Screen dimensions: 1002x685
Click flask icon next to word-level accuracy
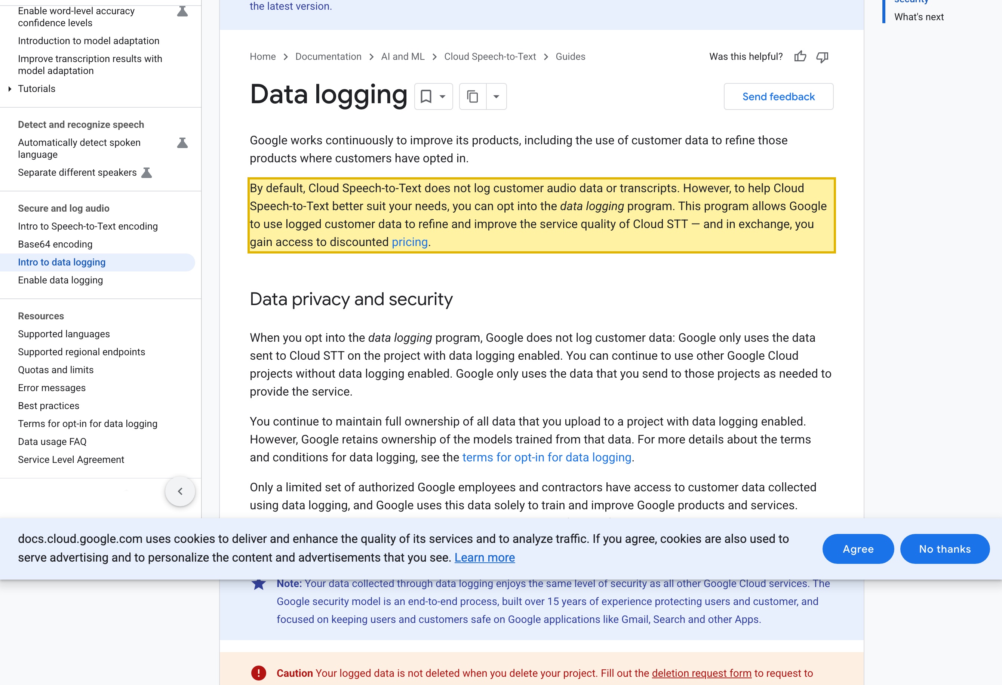coord(182,11)
